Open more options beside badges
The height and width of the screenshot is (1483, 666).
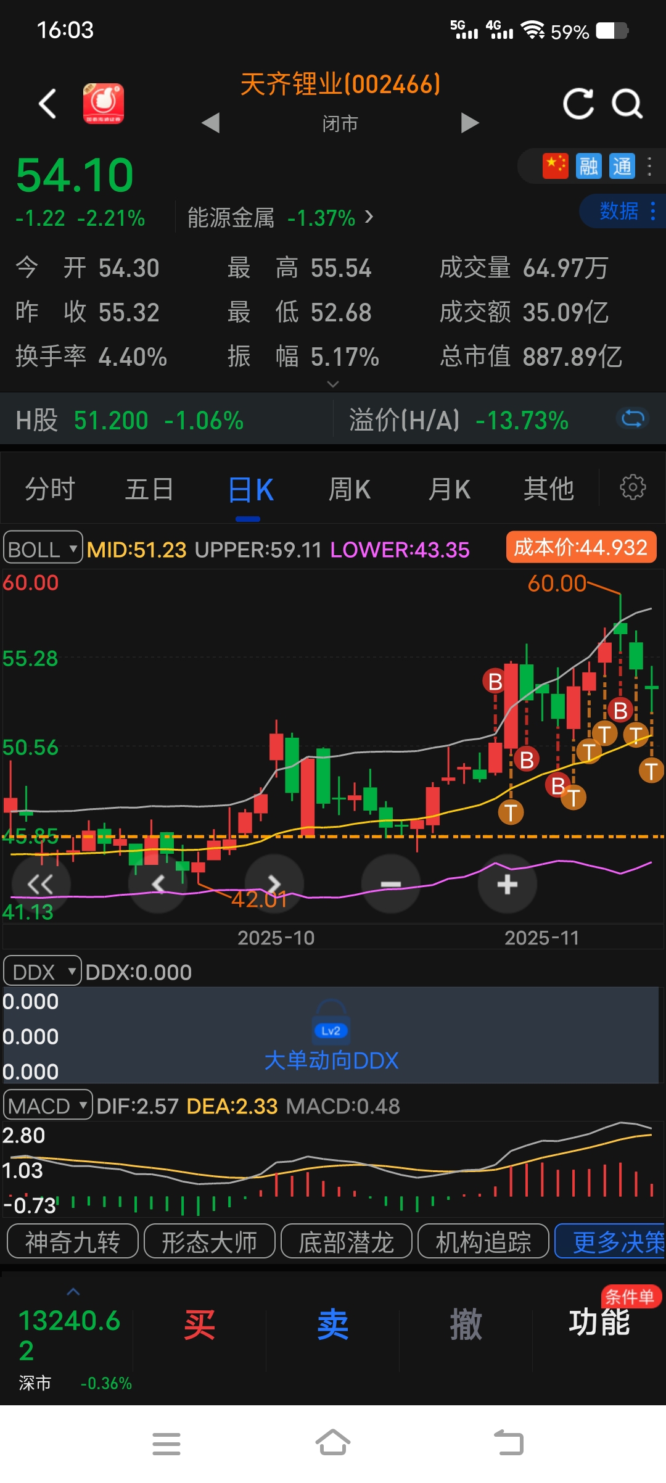click(x=649, y=166)
